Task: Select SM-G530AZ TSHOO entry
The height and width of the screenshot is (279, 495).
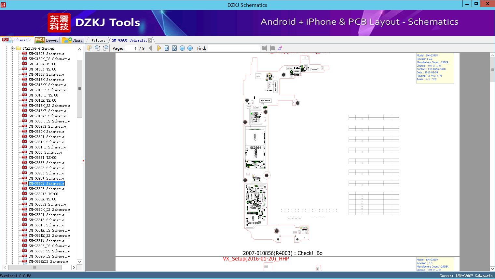Action: click(x=43, y=194)
